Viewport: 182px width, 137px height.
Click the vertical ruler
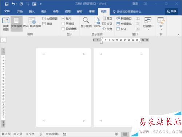pos(3,88)
